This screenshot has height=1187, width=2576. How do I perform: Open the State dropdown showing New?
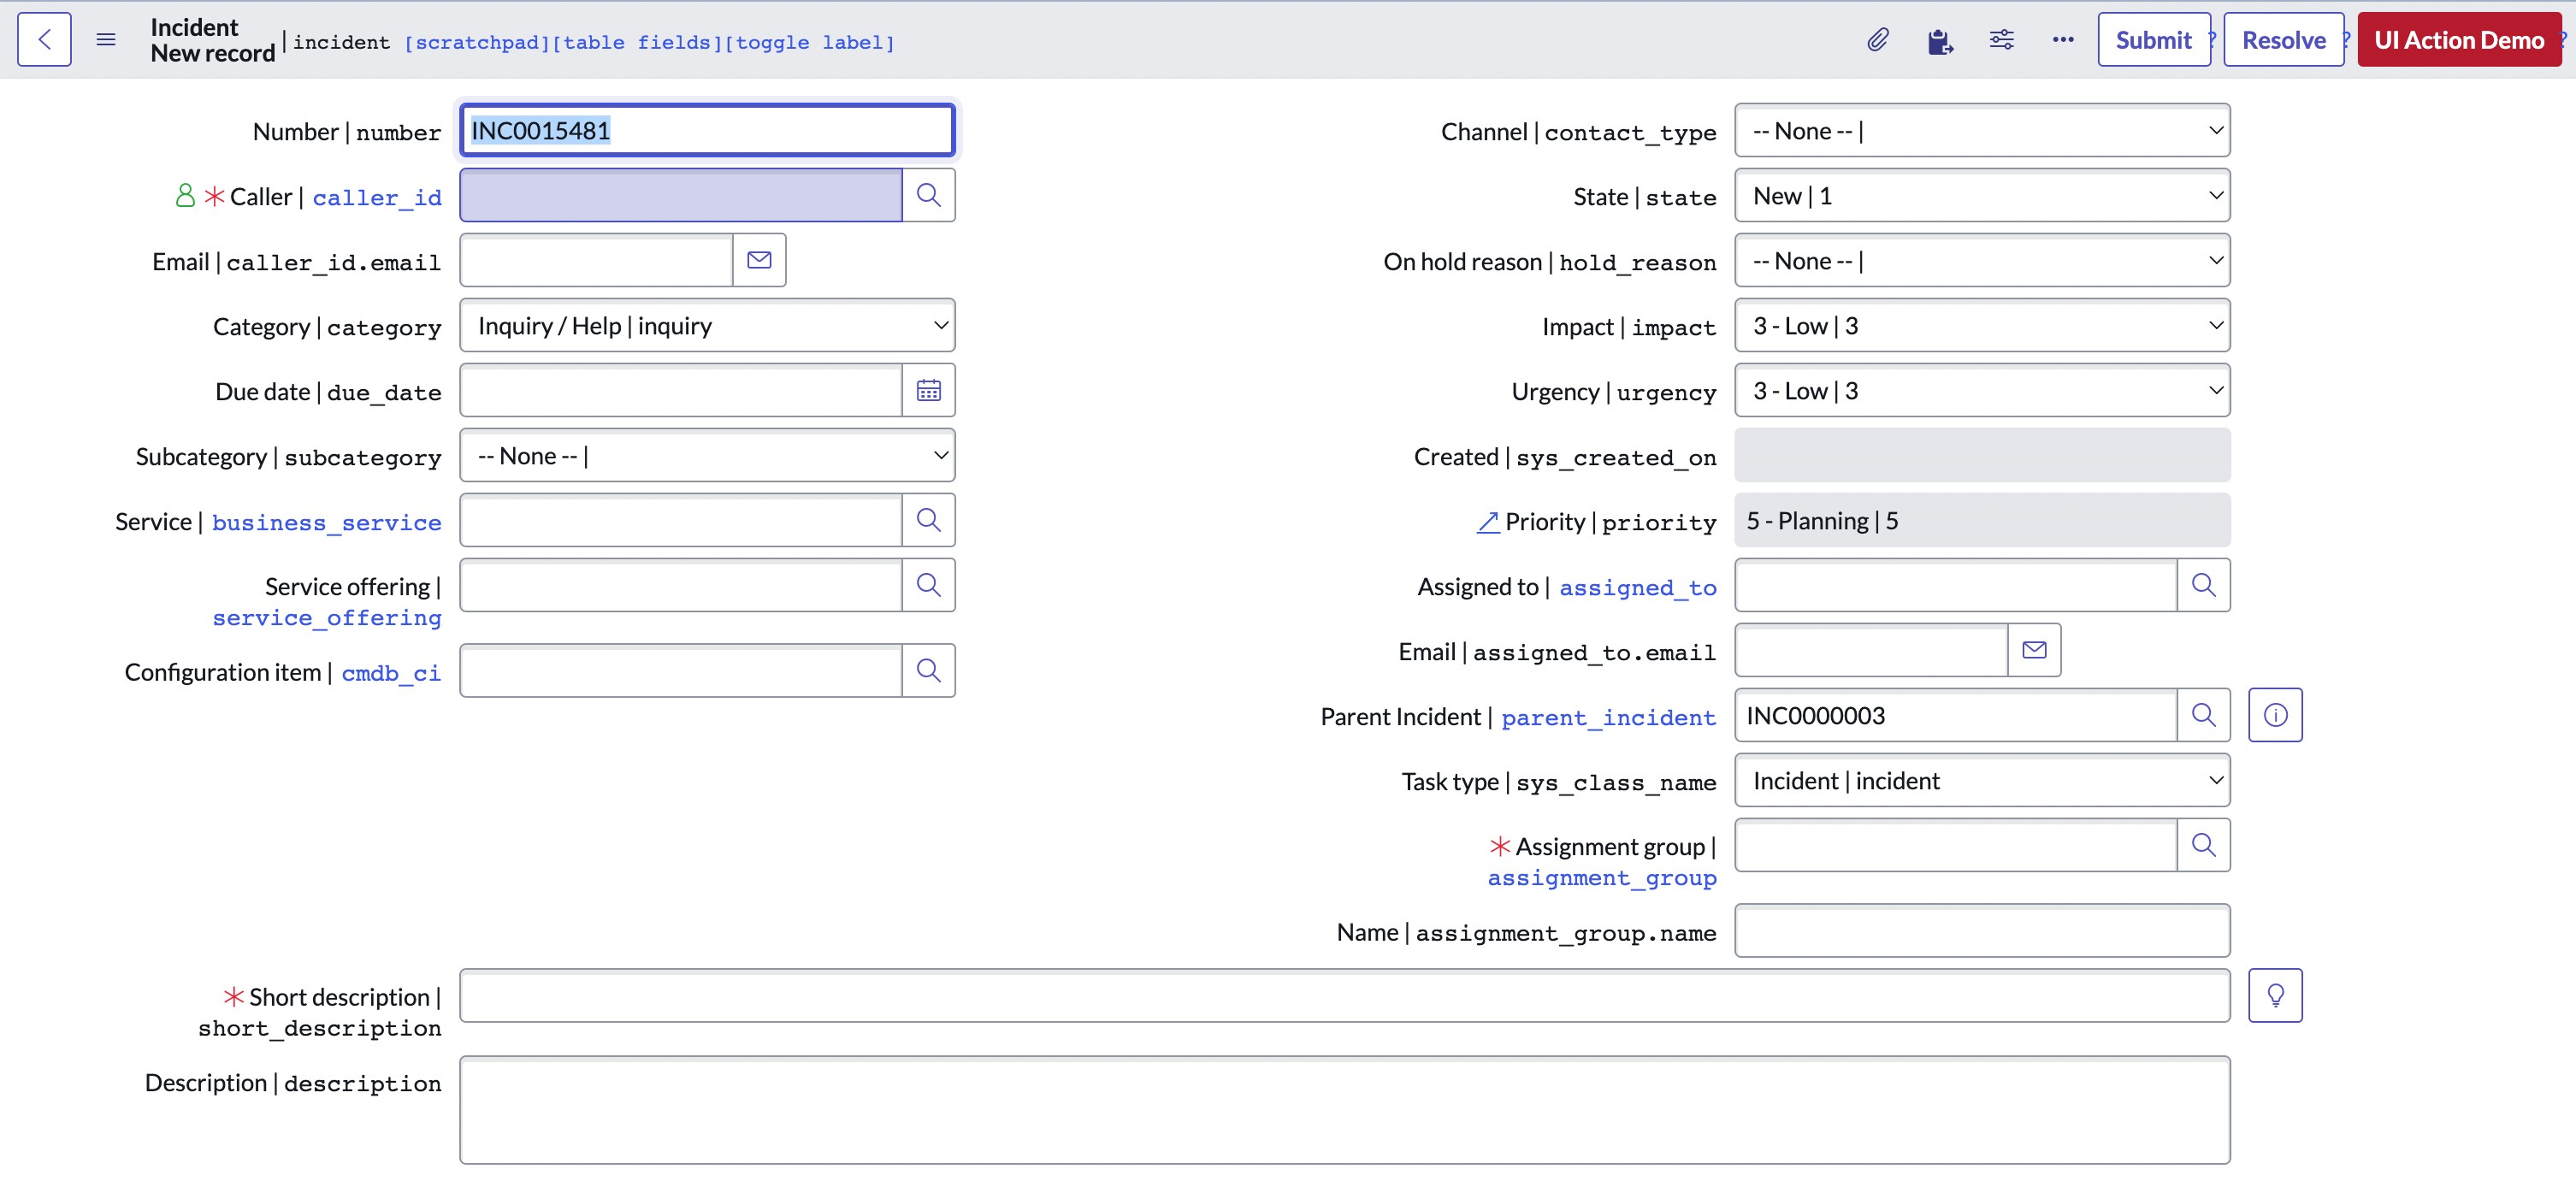pos(1982,195)
